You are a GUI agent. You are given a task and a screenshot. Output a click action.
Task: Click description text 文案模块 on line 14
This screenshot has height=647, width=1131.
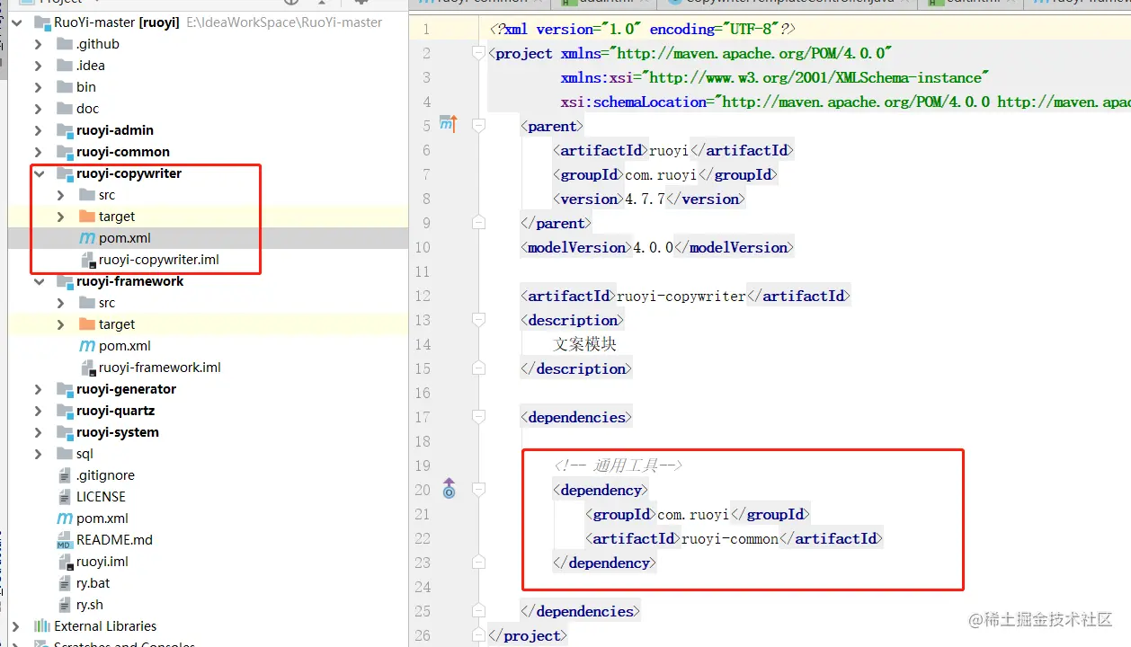click(584, 344)
